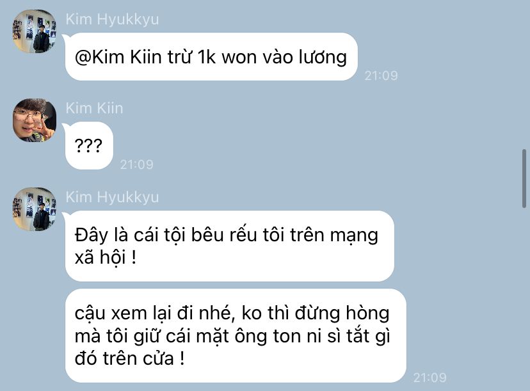Open Kim Hyukkyu's avatar on first message
530x391 pixels.
point(35,31)
